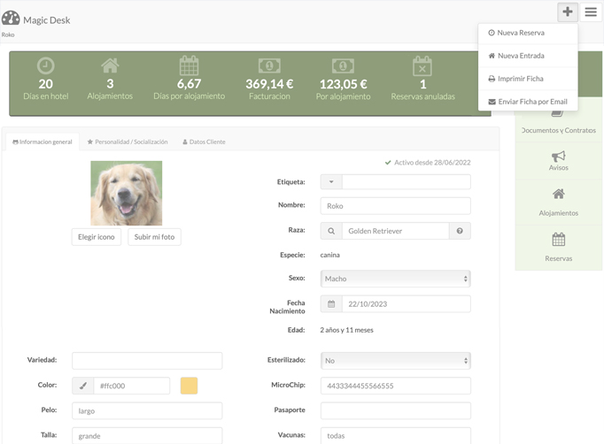Click the Elegir icono button
604x444 pixels.
click(97, 237)
